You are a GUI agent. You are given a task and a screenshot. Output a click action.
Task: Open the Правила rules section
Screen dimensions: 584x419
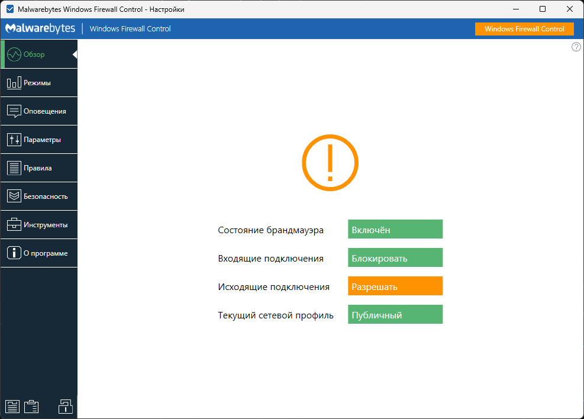(x=38, y=168)
